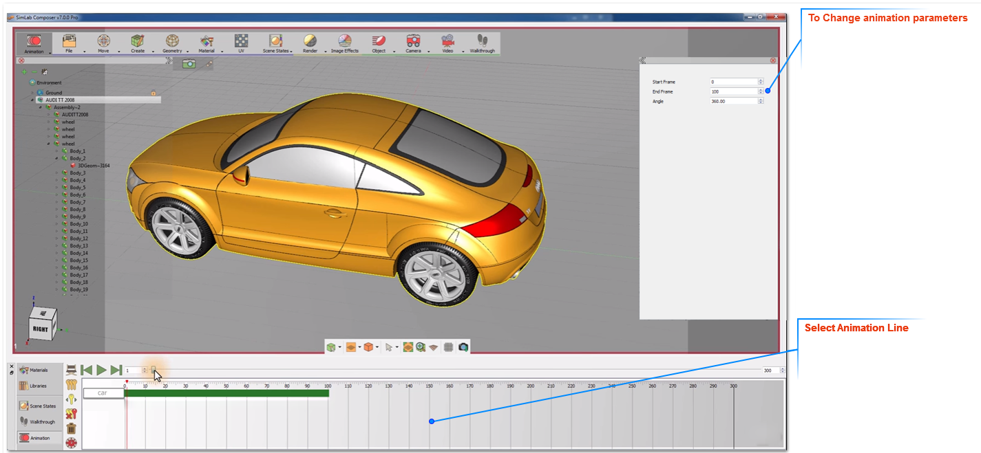Collapse the Body_2 tree node
Image resolution: width=981 pixels, height=453 pixels.
[x=57, y=158]
